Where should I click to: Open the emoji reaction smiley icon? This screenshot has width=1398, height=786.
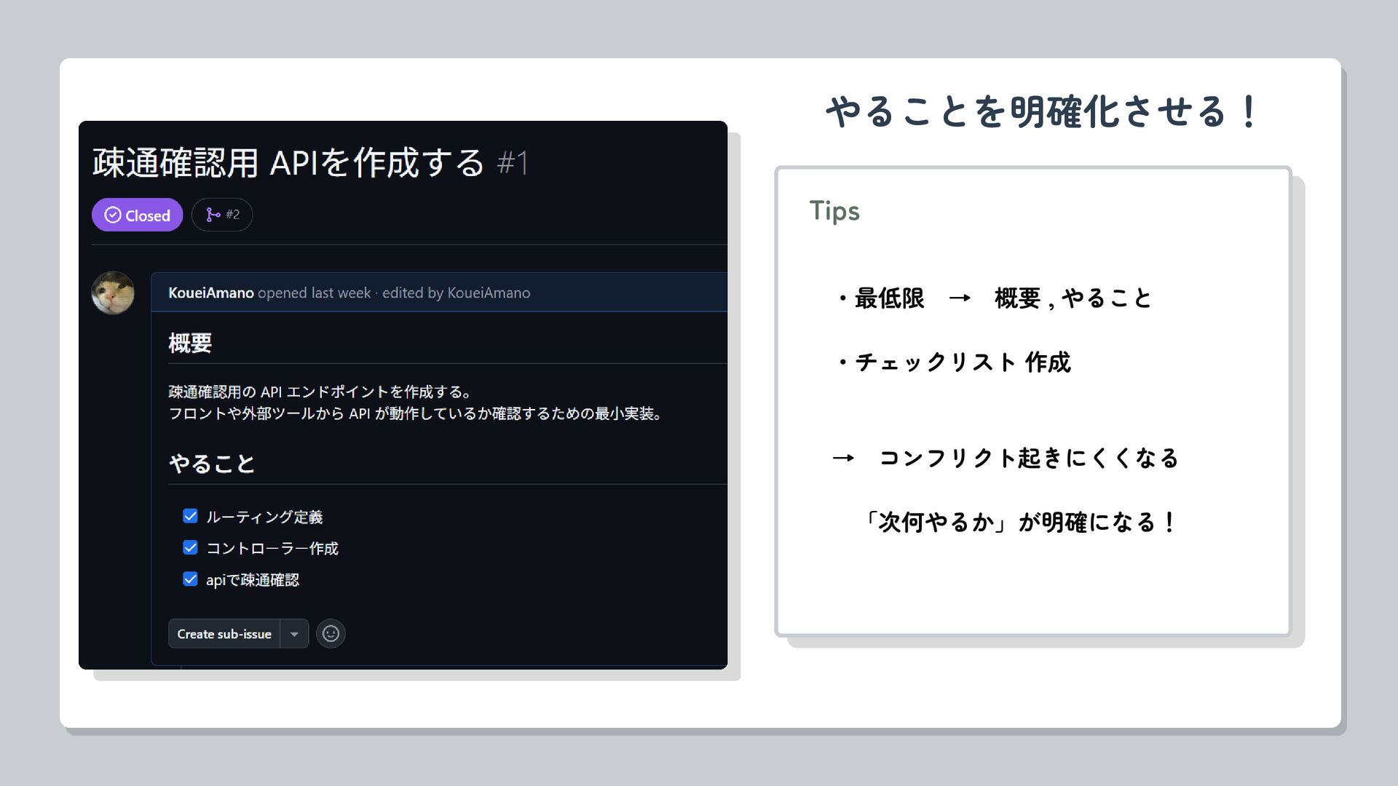pyautogui.click(x=331, y=634)
